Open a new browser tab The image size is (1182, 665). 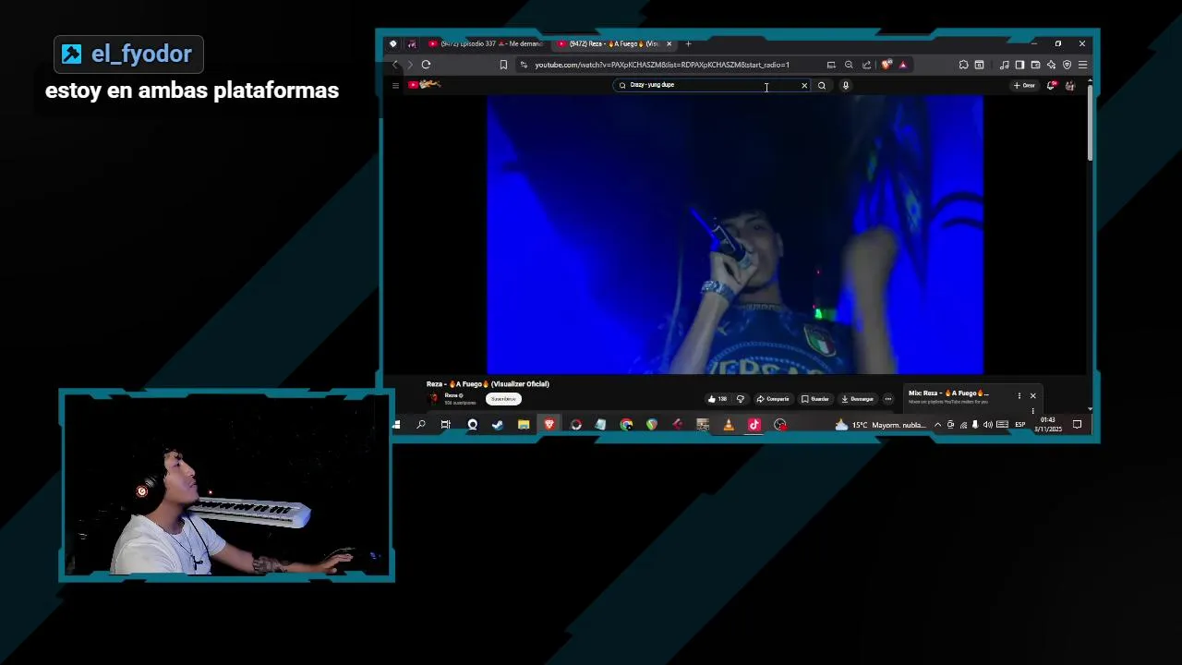(688, 43)
